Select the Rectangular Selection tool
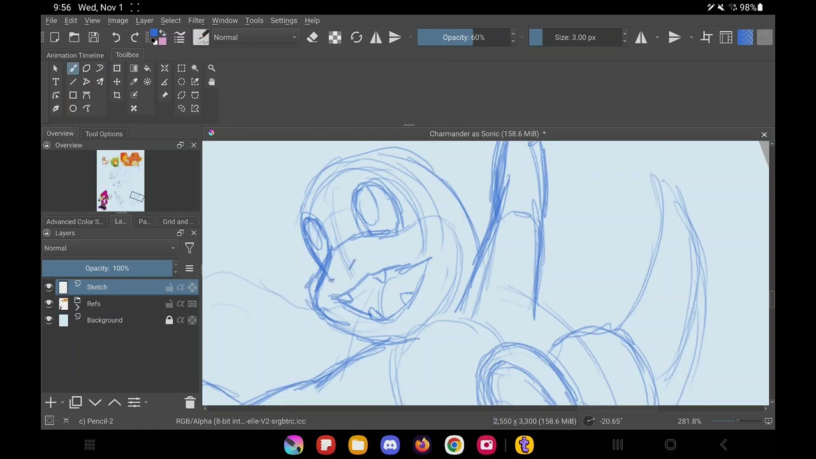The image size is (816, 459). pyautogui.click(x=182, y=68)
